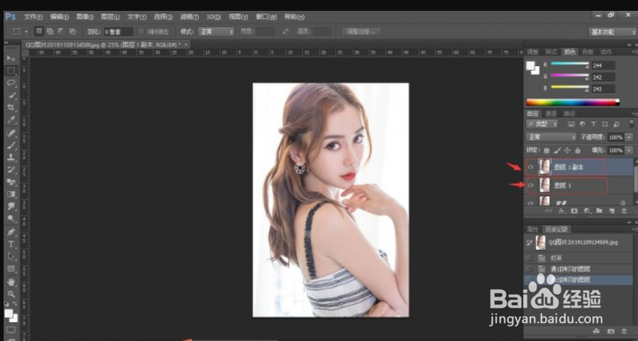Select the Pen tool
This screenshot has height=341, width=638.
point(11,232)
